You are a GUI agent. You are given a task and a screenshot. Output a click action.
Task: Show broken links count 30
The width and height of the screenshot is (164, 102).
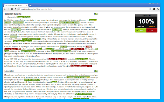pos(152,30)
